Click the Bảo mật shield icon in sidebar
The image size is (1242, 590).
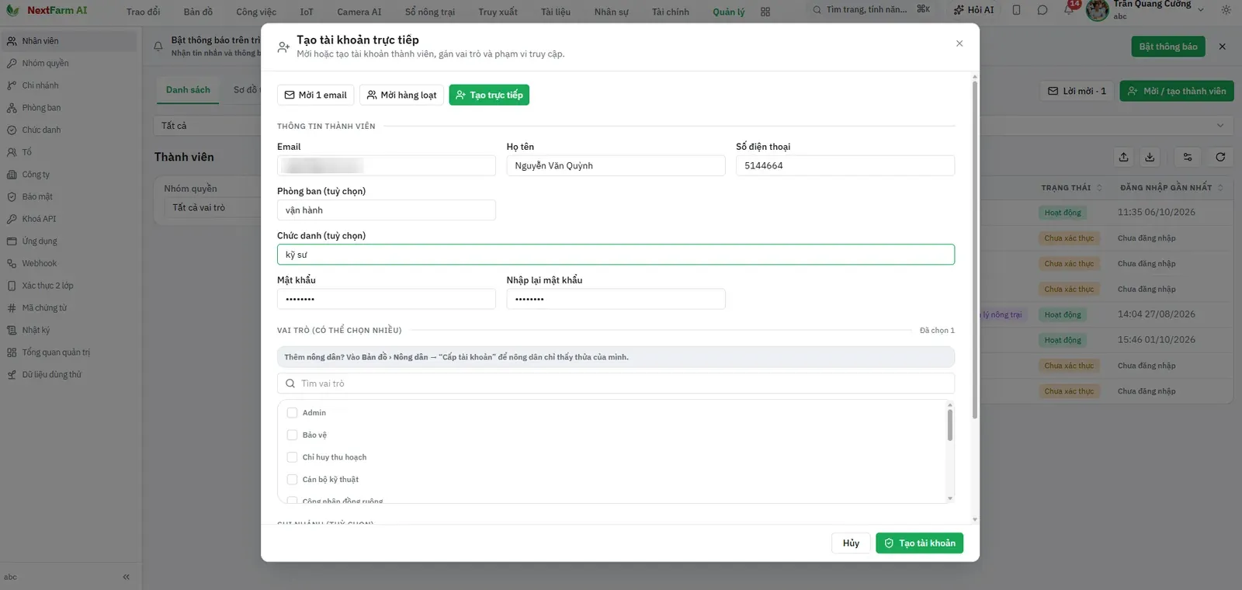point(12,197)
